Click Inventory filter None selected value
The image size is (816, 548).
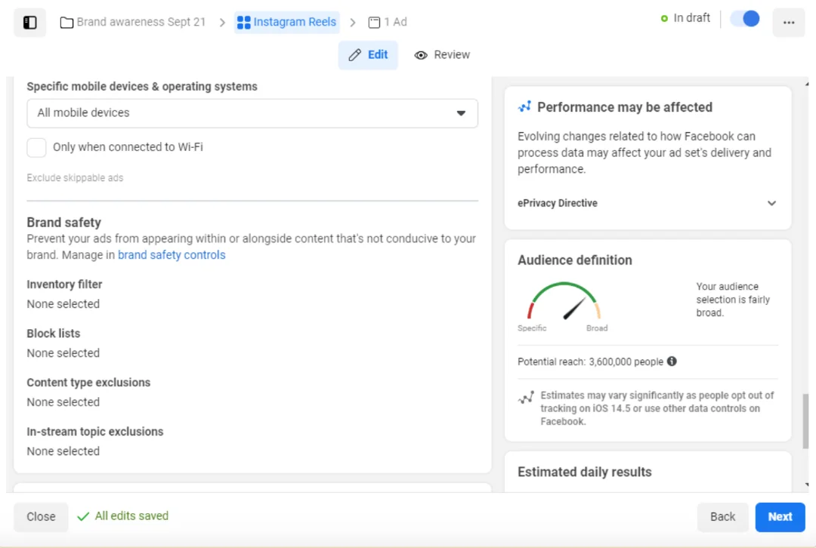tap(63, 304)
